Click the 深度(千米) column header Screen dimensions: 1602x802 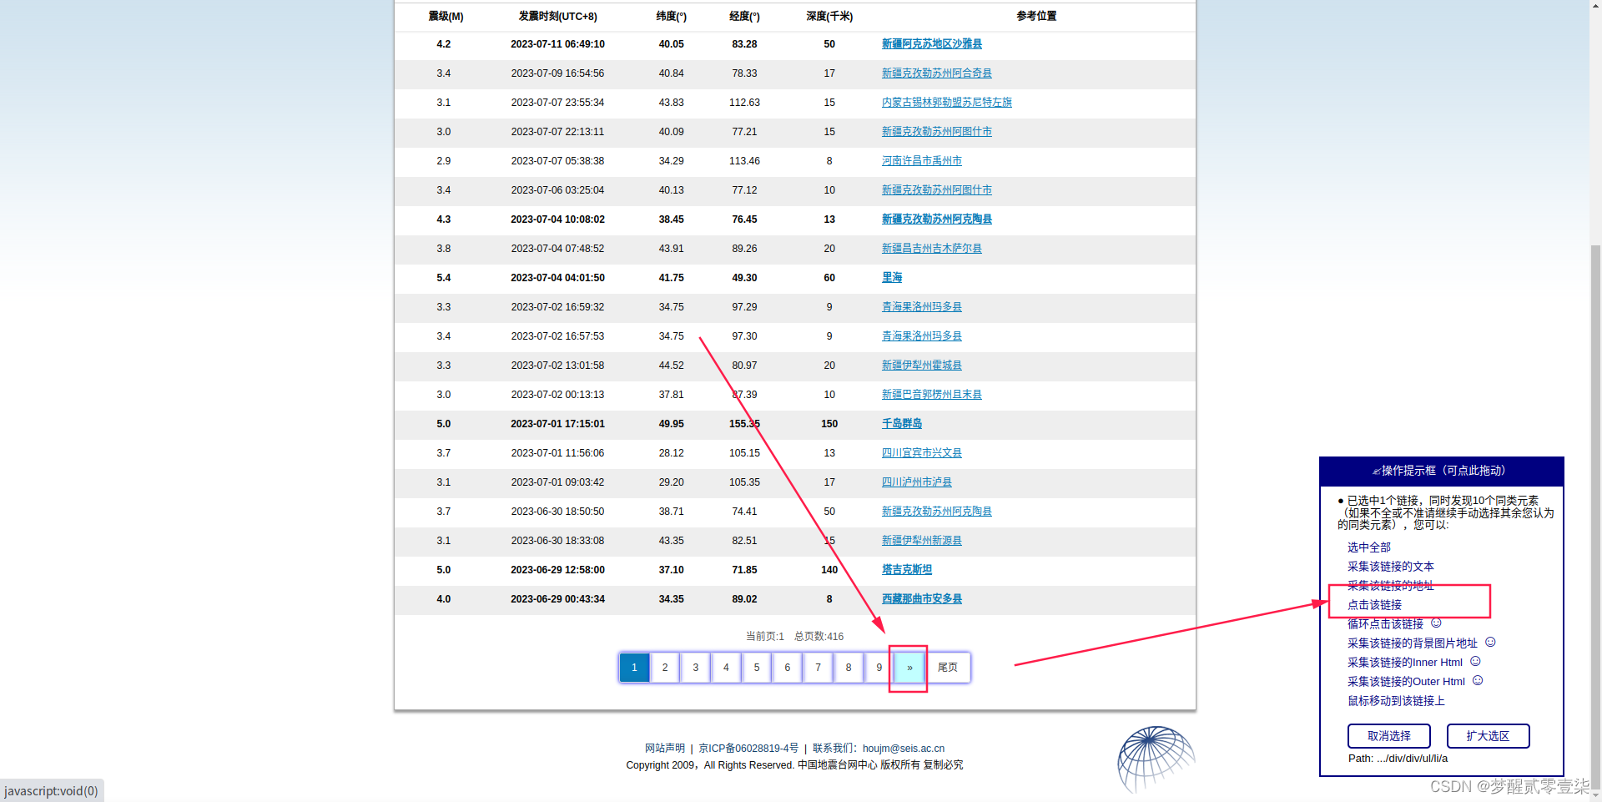[829, 17]
